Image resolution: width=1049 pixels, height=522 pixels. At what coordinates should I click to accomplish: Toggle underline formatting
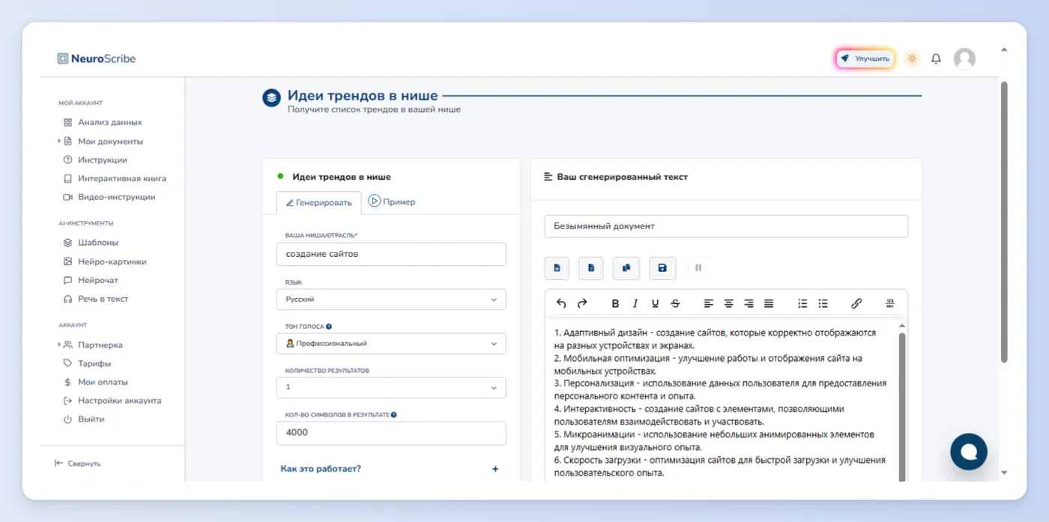pos(655,303)
